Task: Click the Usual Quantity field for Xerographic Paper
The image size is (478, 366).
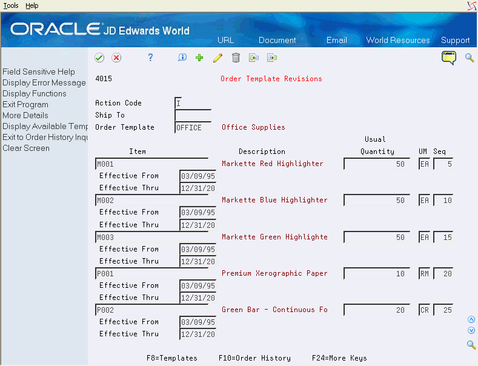Action: 377,273
